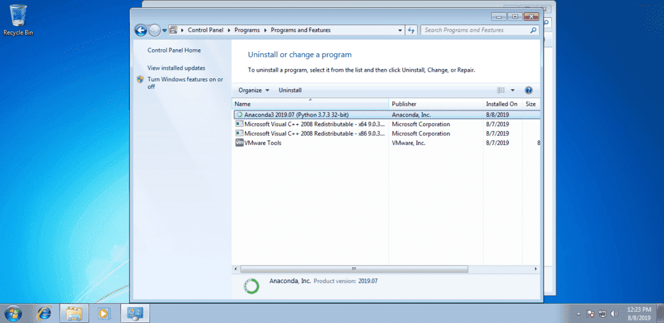Go to Control Panel Home
Image resolution: width=664 pixels, height=323 pixels.
pyautogui.click(x=174, y=51)
